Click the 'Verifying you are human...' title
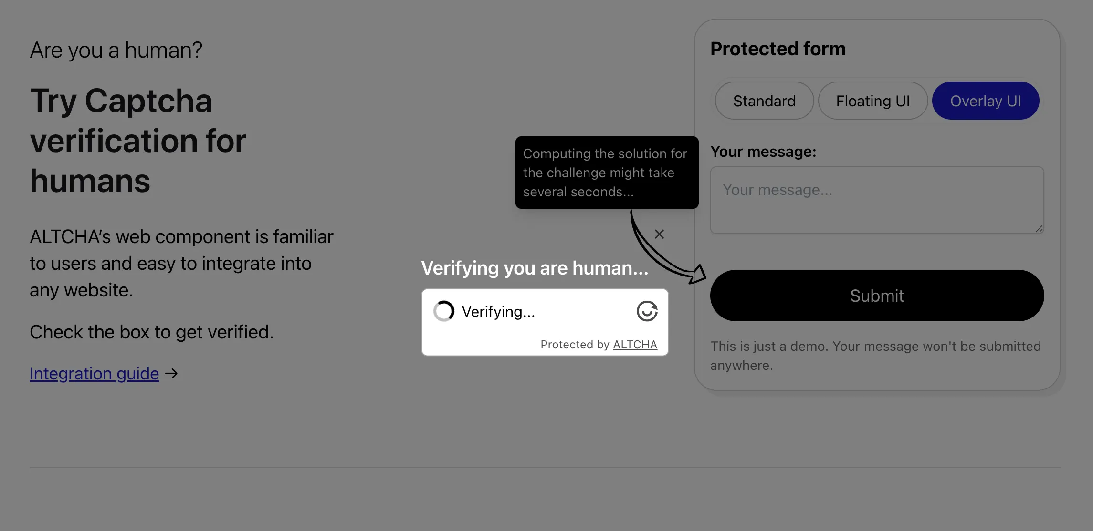Viewport: 1093px width, 531px height. (535, 268)
